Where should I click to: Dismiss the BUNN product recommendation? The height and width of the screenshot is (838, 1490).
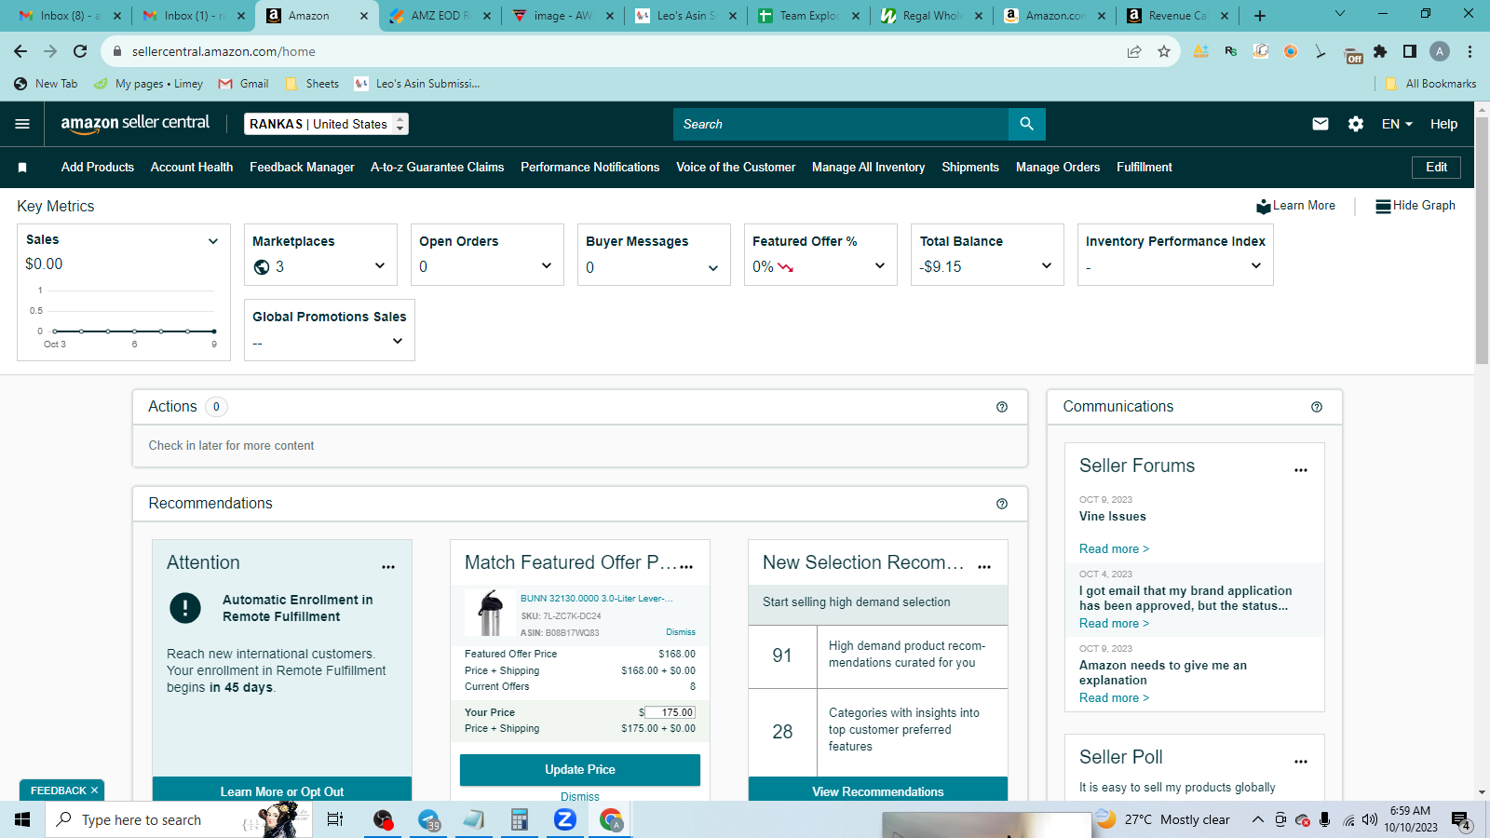pyautogui.click(x=681, y=632)
